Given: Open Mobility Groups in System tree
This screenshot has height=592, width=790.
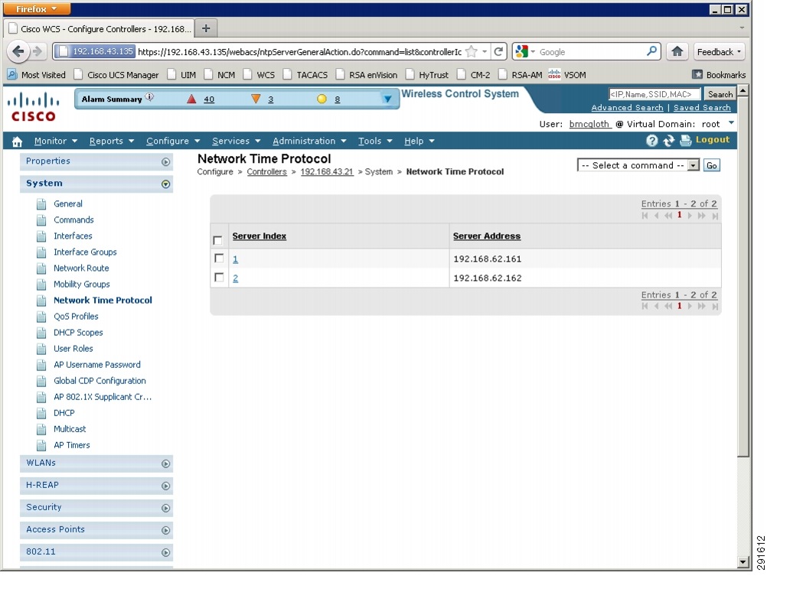Looking at the screenshot, I should coord(82,285).
